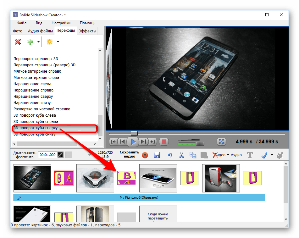Select Переворот страницы 3D transition
Viewport: 299px width, 238px height.
coord(36,59)
